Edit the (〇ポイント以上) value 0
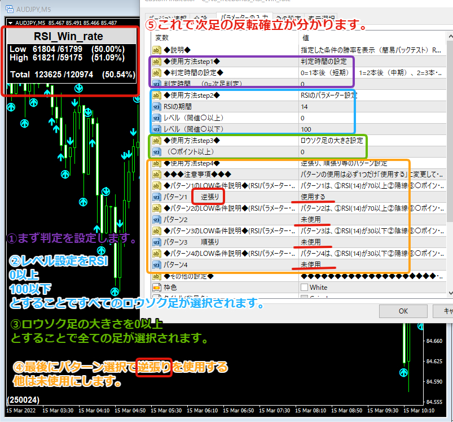The width and height of the screenshot is (453, 422). pyautogui.click(x=372, y=152)
